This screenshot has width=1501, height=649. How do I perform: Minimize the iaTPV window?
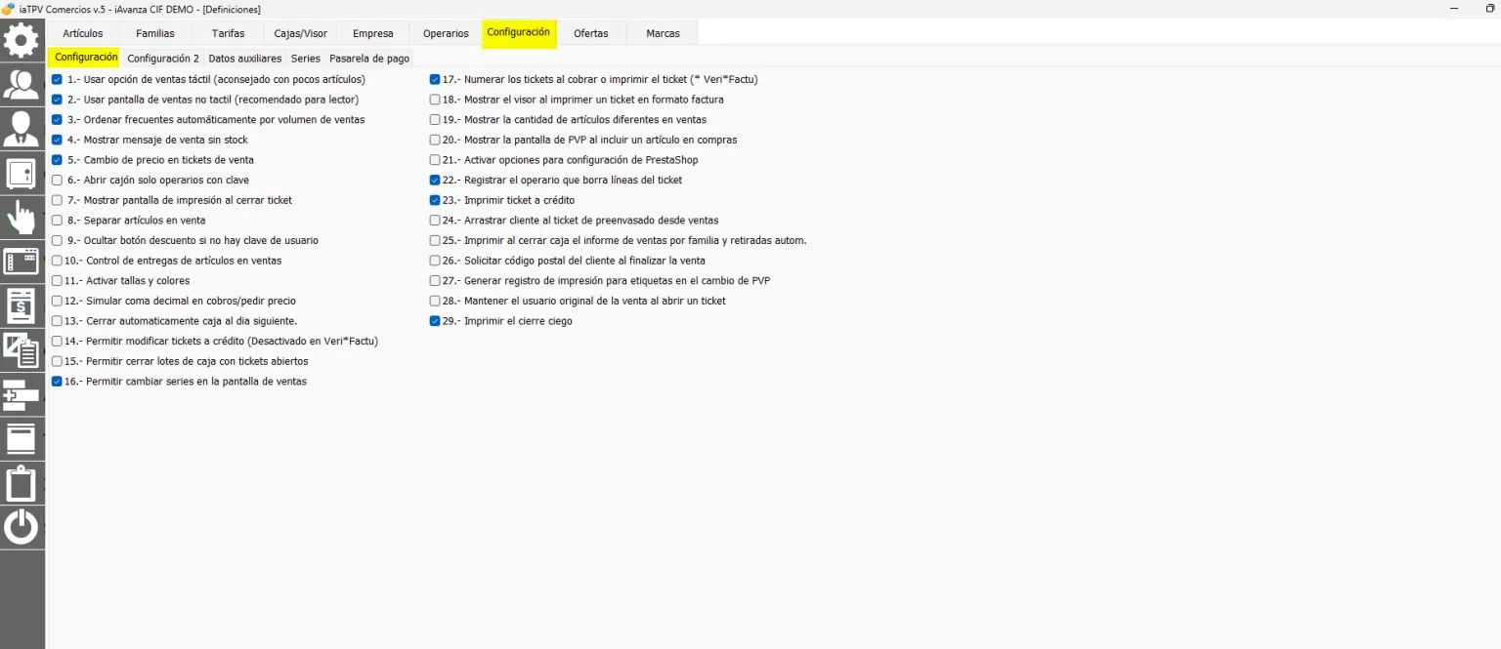pos(1456,8)
